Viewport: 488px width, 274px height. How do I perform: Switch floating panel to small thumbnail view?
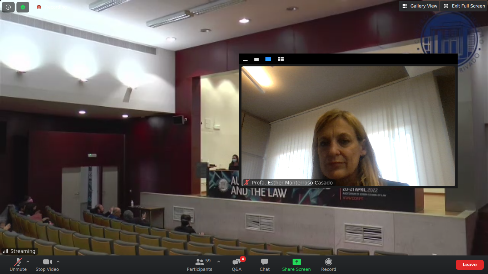point(257,59)
